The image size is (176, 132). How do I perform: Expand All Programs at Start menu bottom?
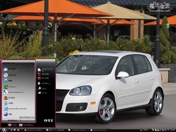click(x=14, y=120)
